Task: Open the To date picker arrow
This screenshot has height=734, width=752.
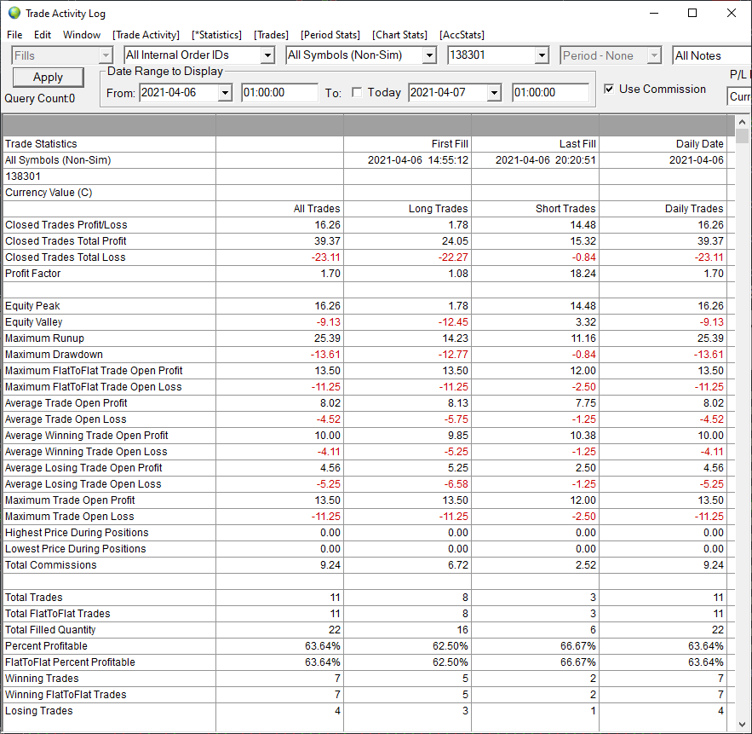Action: click(493, 93)
